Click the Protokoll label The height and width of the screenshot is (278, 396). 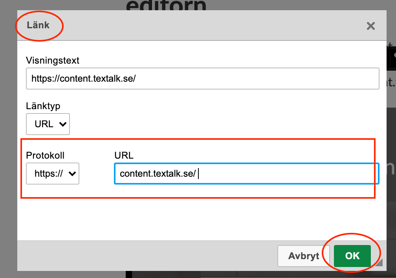(45, 155)
